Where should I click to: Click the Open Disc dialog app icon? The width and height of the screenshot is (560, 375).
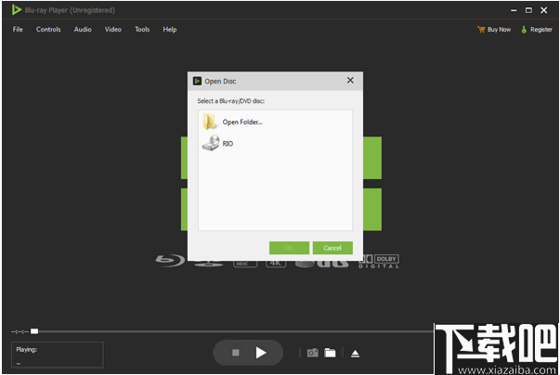(197, 81)
